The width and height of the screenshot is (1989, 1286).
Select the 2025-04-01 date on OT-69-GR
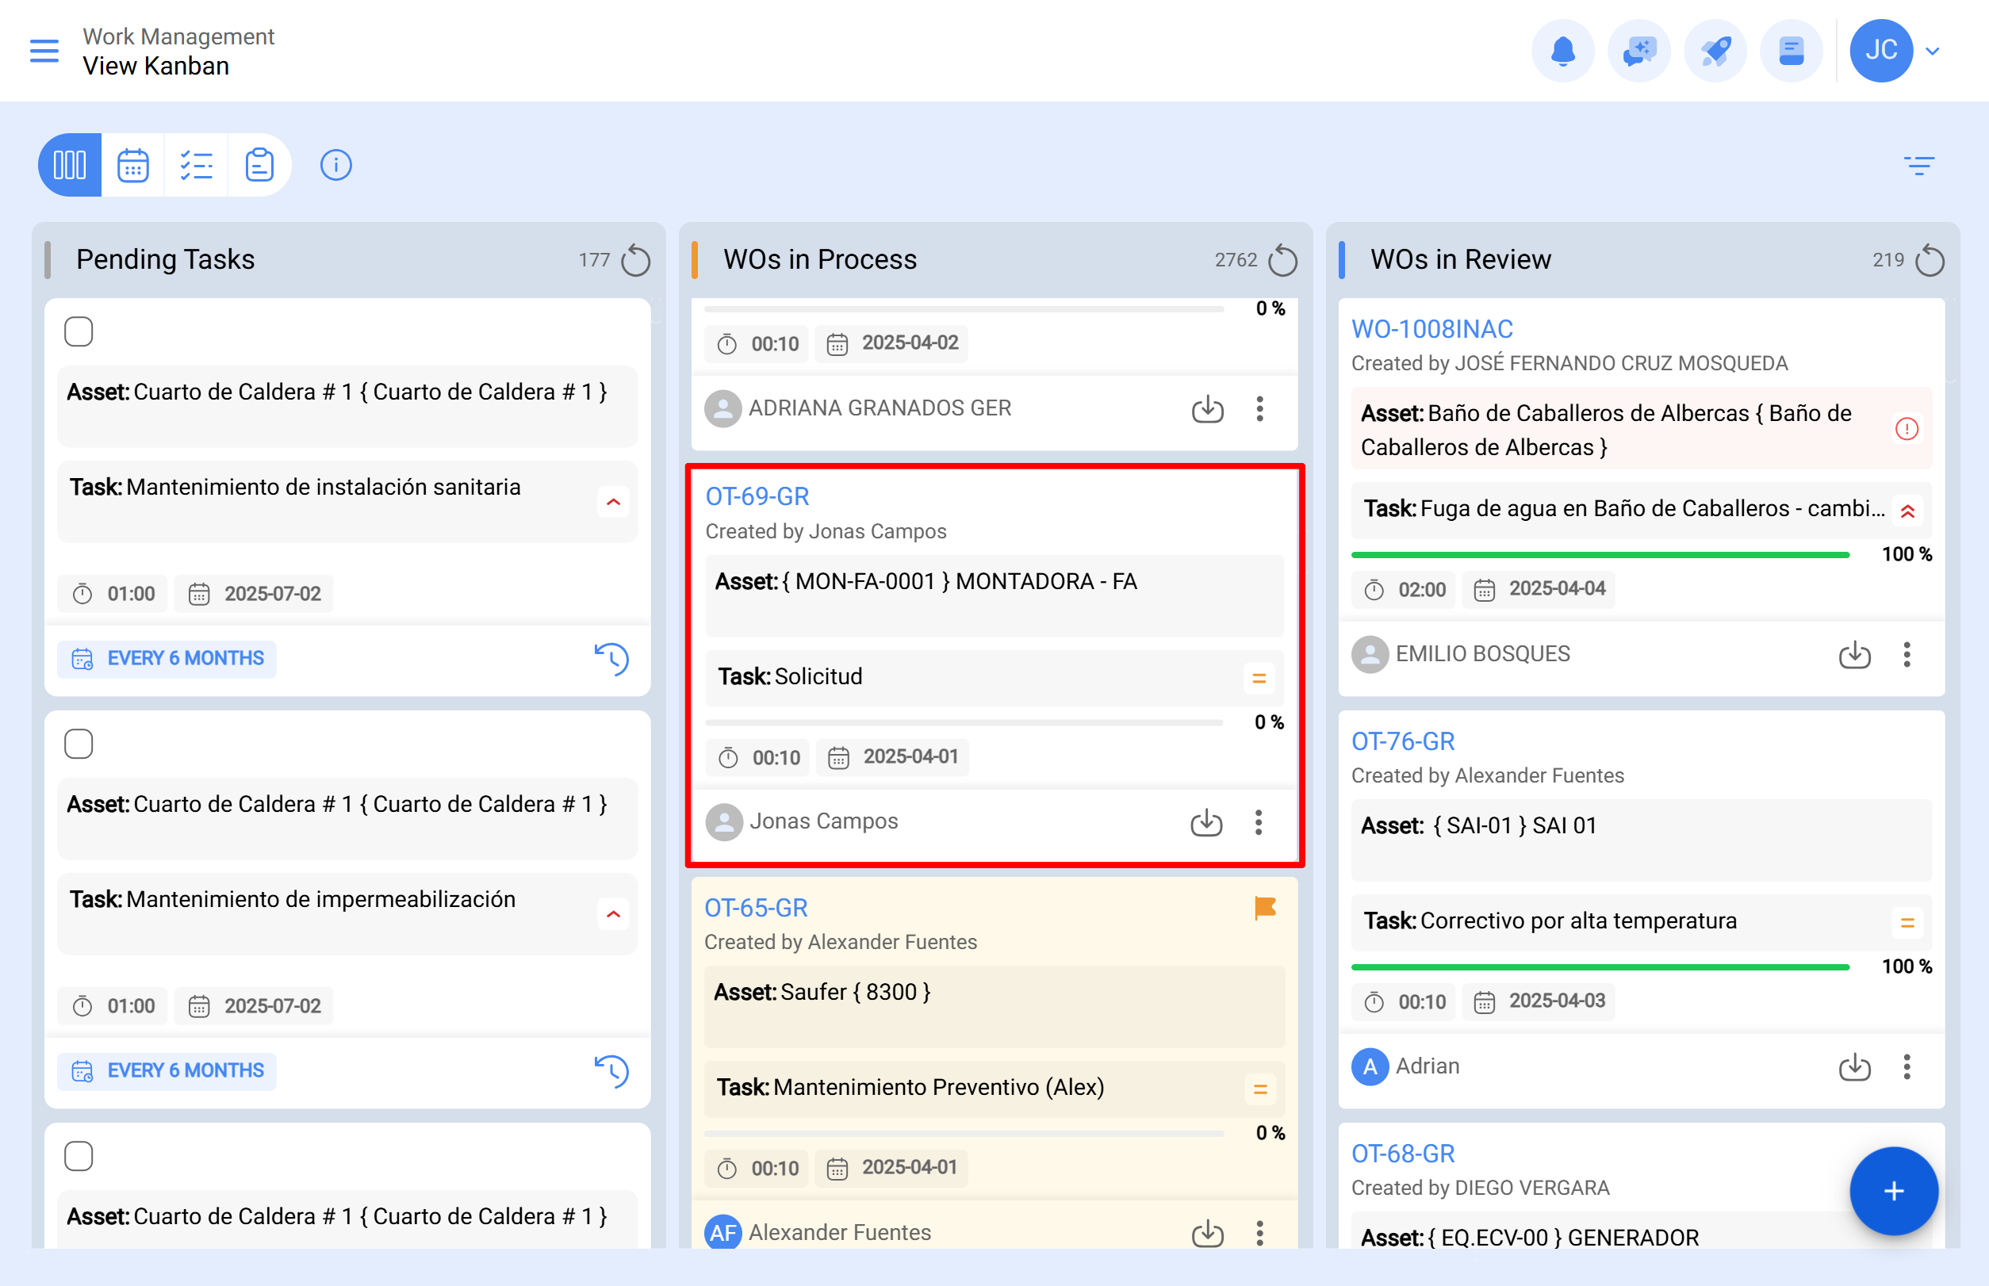(x=892, y=757)
